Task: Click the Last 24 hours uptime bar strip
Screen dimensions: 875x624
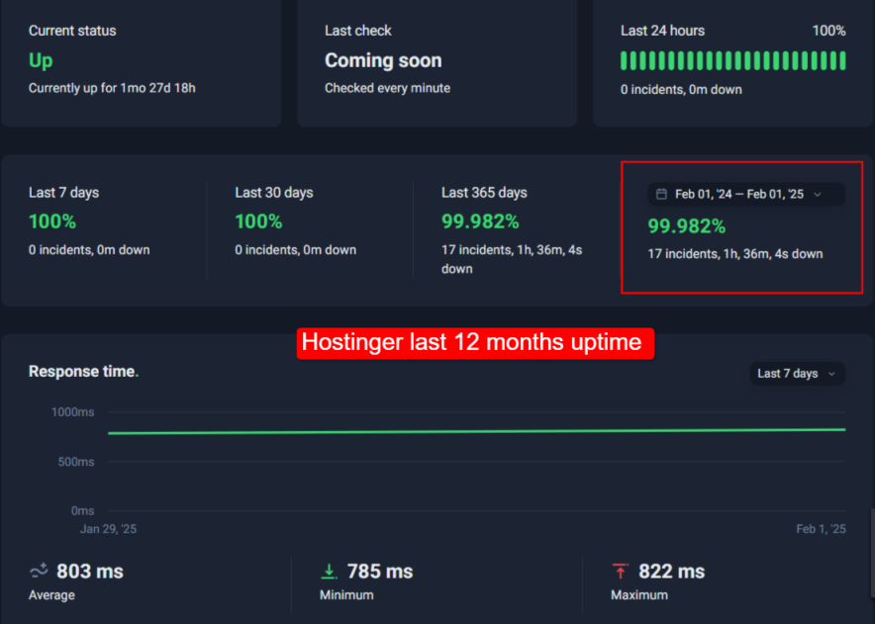Action: tap(732, 60)
